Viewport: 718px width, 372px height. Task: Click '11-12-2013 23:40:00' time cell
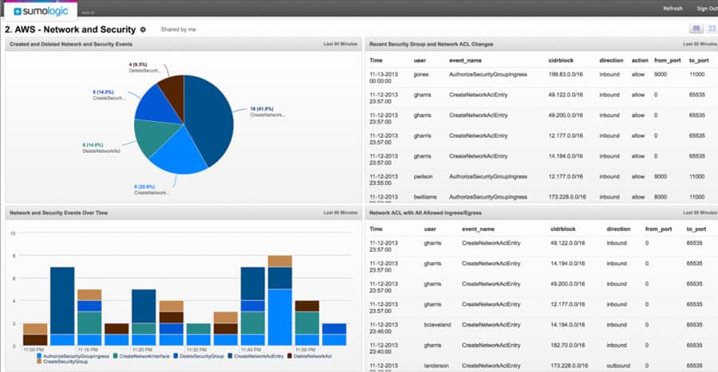(384, 349)
